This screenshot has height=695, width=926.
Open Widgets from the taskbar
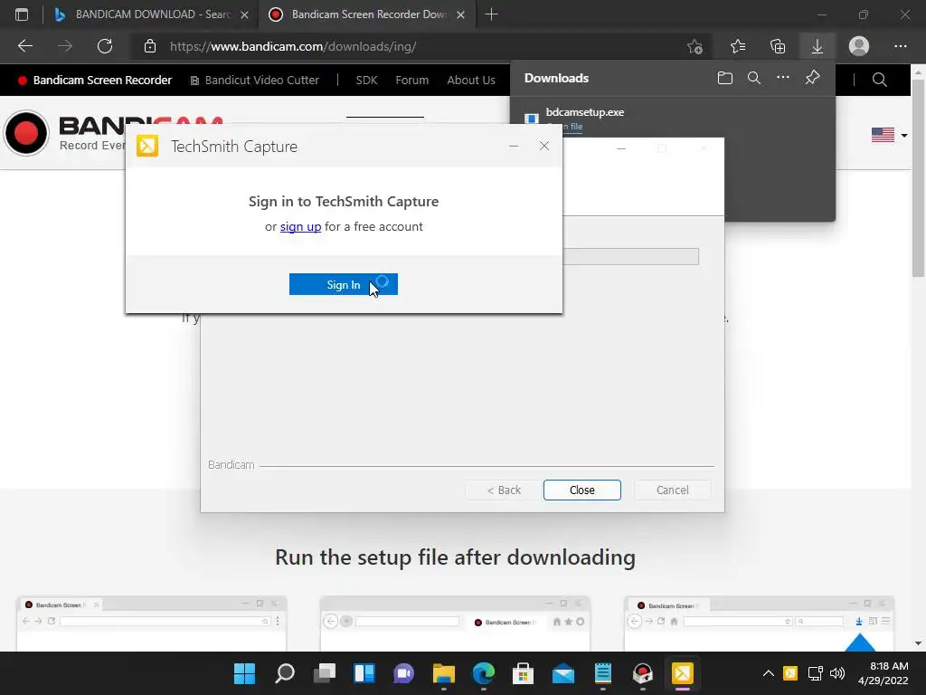tap(364, 673)
